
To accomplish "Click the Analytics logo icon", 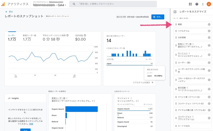I will click(x=3, y=4).
